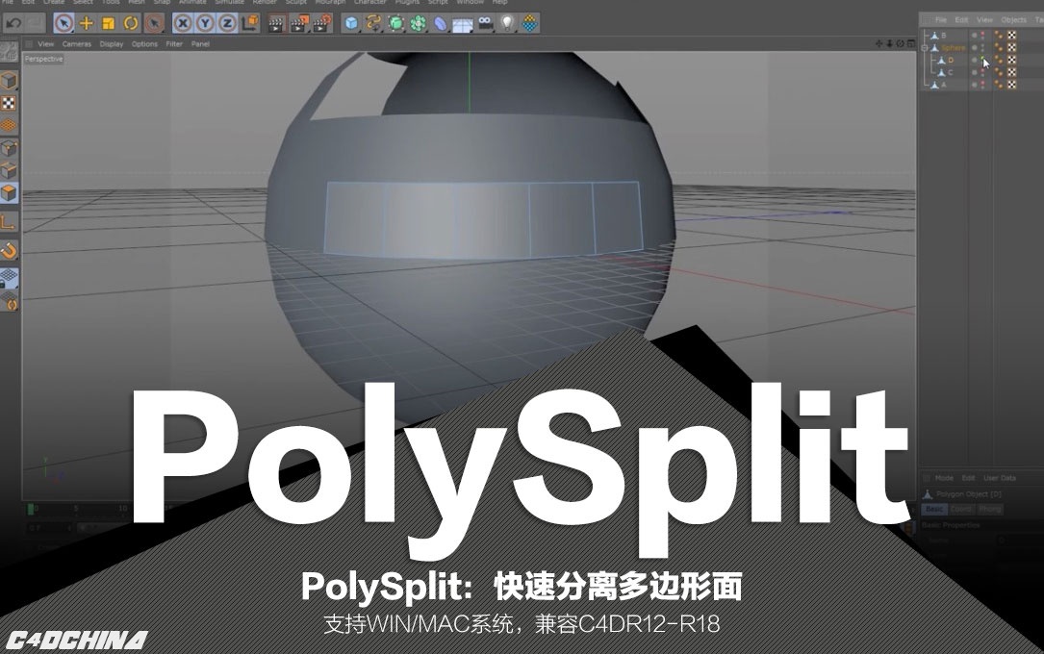Viewport: 1044px width, 654px height.
Task: Add a Light object
Action: tap(507, 23)
